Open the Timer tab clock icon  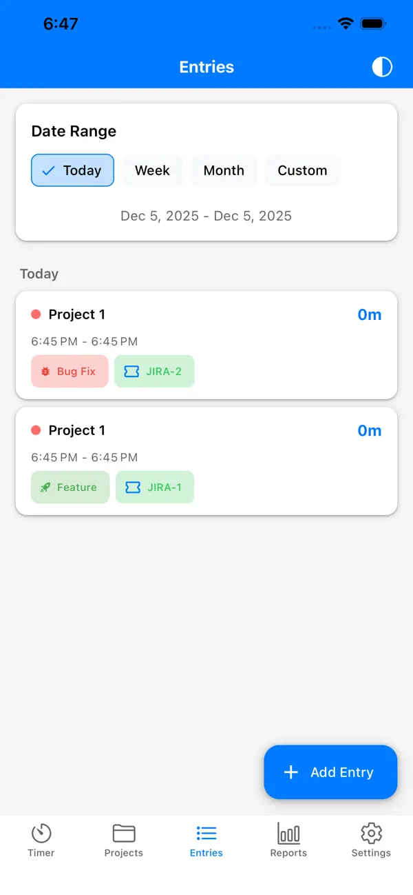(x=41, y=834)
